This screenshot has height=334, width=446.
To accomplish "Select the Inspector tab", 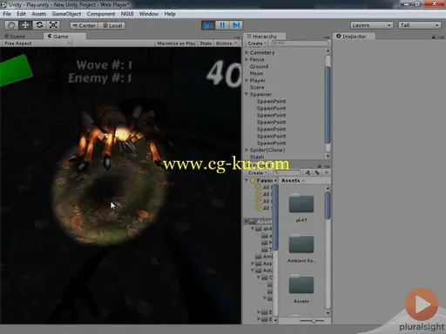I will point(354,37).
